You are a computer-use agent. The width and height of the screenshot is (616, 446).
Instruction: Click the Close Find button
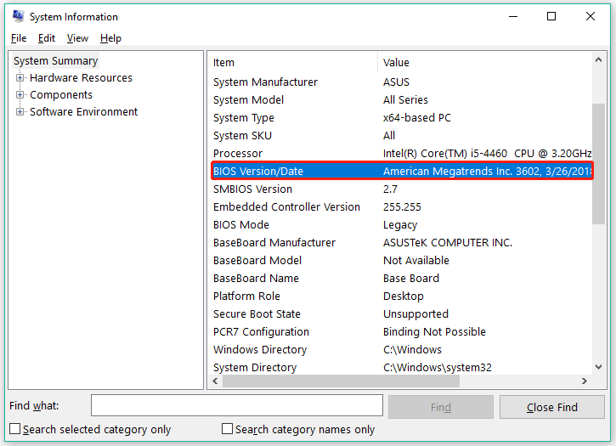coord(552,407)
